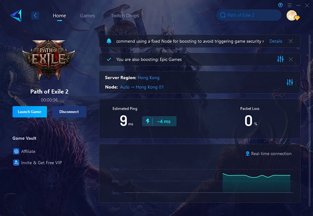Click the Invite & Get Free VIP icon
The image size is (313, 216).
click(16, 163)
